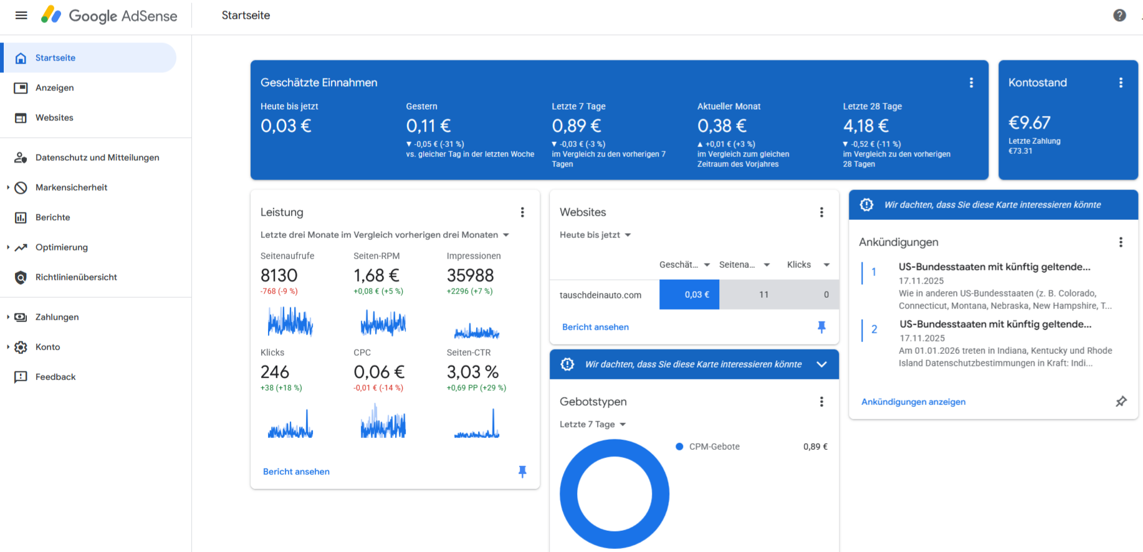The width and height of the screenshot is (1143, 552).
Task: Open the hamburger main menu
Action: coord(21,16)
